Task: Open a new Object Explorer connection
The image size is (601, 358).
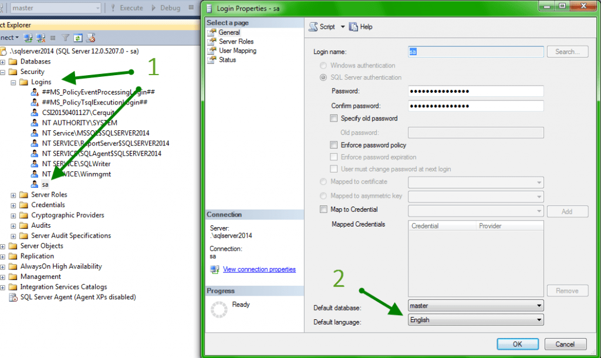Action: 28,38
